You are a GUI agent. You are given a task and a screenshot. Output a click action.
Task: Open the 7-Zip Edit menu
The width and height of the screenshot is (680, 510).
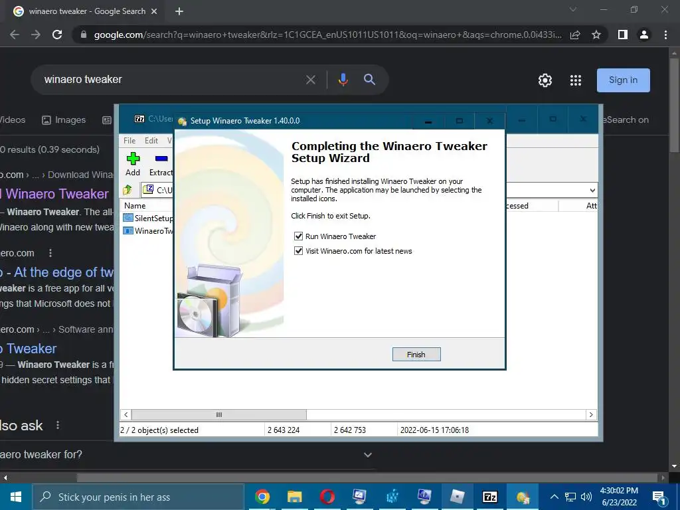151,141
